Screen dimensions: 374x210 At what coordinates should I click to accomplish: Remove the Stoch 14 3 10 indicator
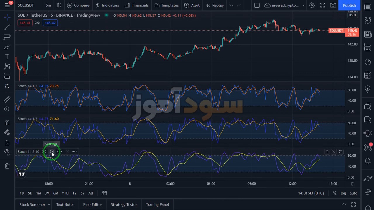(x=67, y=152)
